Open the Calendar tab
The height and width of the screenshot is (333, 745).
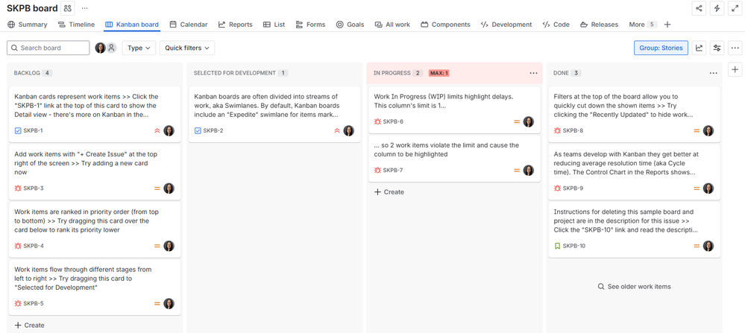(x=189, y=25)
